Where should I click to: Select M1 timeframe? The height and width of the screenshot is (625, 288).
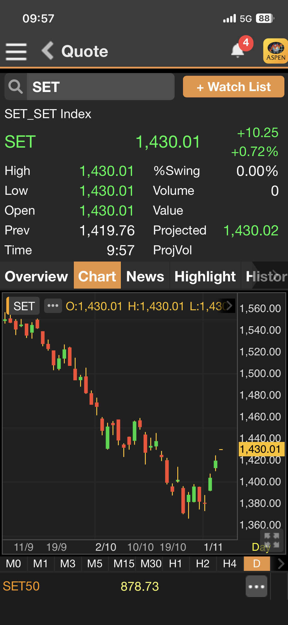coord(40,563)
